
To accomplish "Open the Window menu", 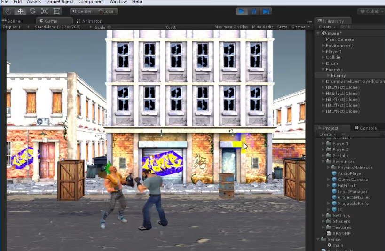I will pos(118,2).
